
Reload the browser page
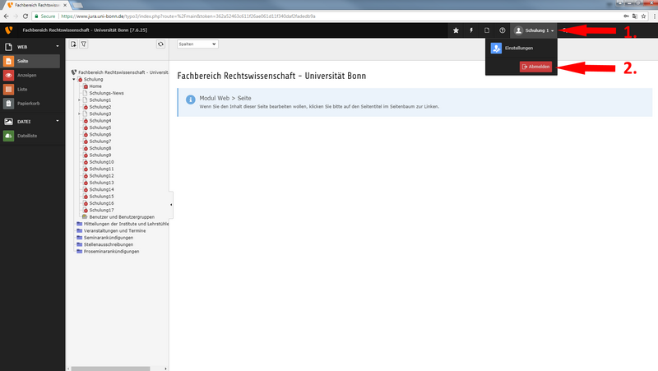[x=25, y=16]
